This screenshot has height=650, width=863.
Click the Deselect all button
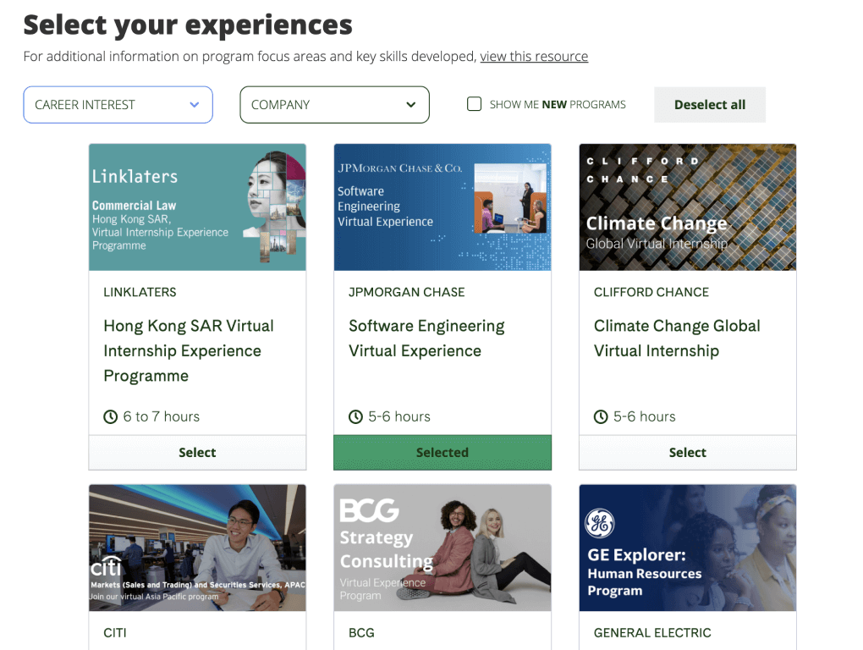710,105
